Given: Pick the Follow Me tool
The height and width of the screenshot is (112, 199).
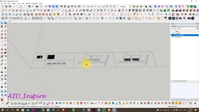Looking at the screenshot, I should pos(6,53).
